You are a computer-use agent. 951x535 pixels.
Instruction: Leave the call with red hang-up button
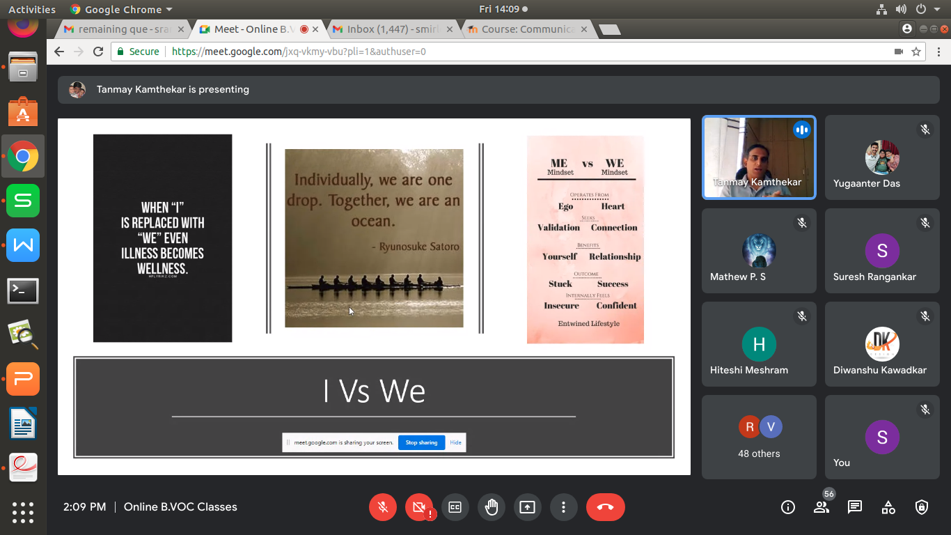pos(605,507)
